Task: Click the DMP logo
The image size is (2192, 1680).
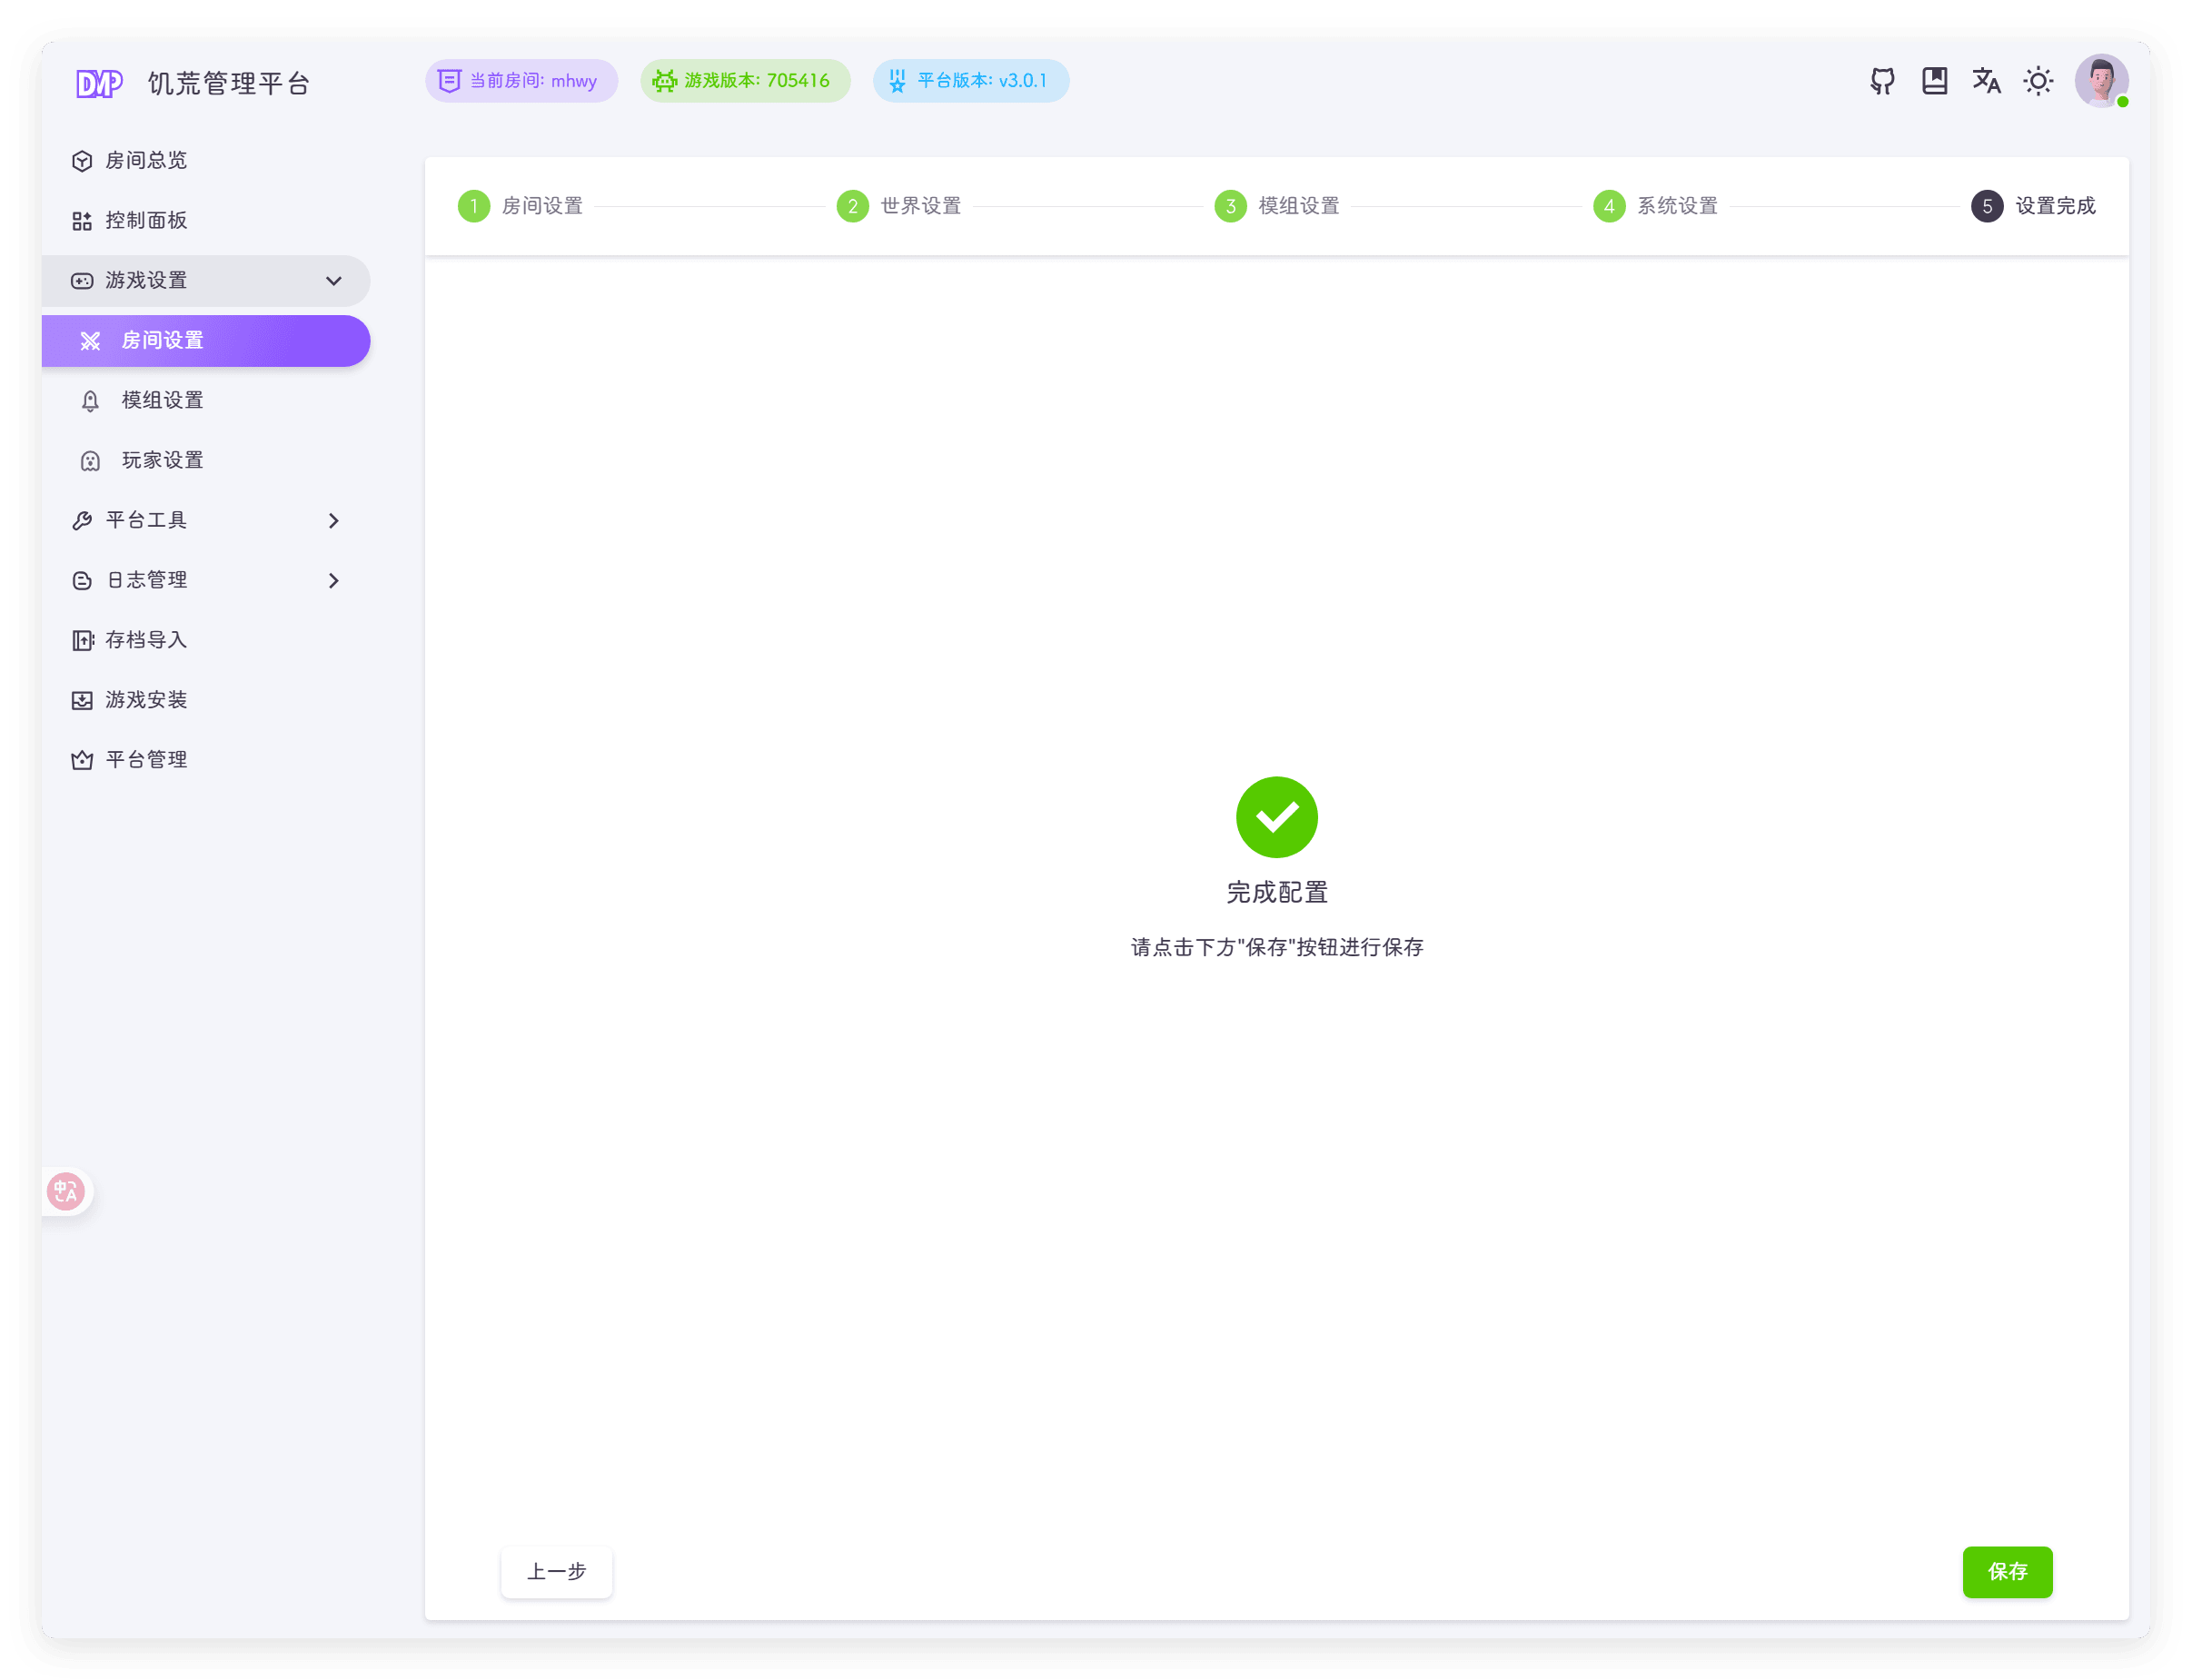Action: point(99,83)
